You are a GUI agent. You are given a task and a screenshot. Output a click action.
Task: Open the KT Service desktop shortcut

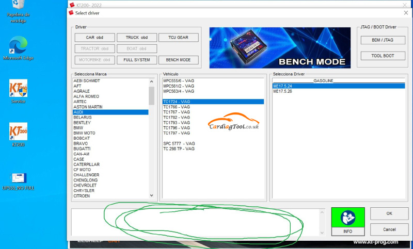click(x=18, y=89)
